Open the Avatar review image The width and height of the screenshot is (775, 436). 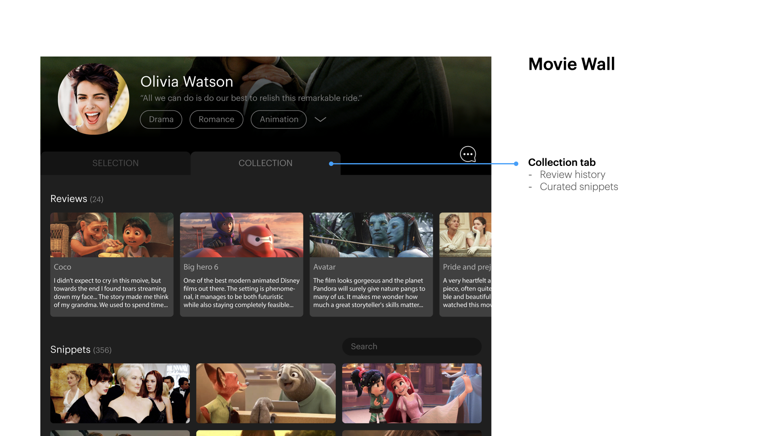371,235
